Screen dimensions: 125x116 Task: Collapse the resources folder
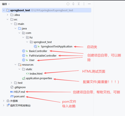click(x=15, y=65)
